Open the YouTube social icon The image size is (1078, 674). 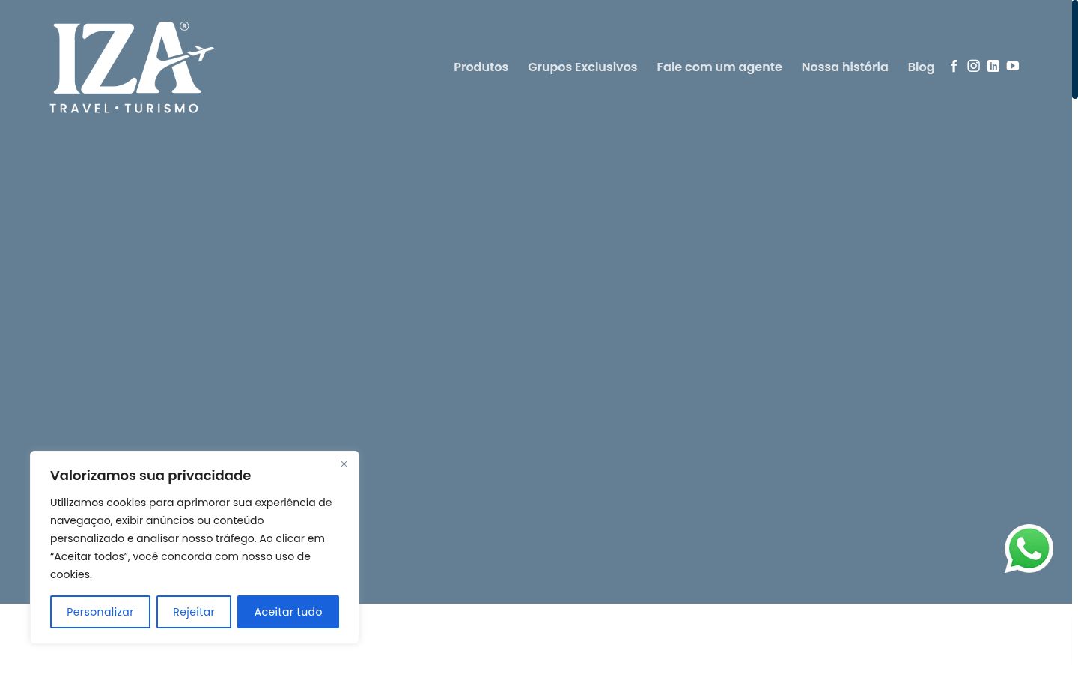[x=1012, y=66]
